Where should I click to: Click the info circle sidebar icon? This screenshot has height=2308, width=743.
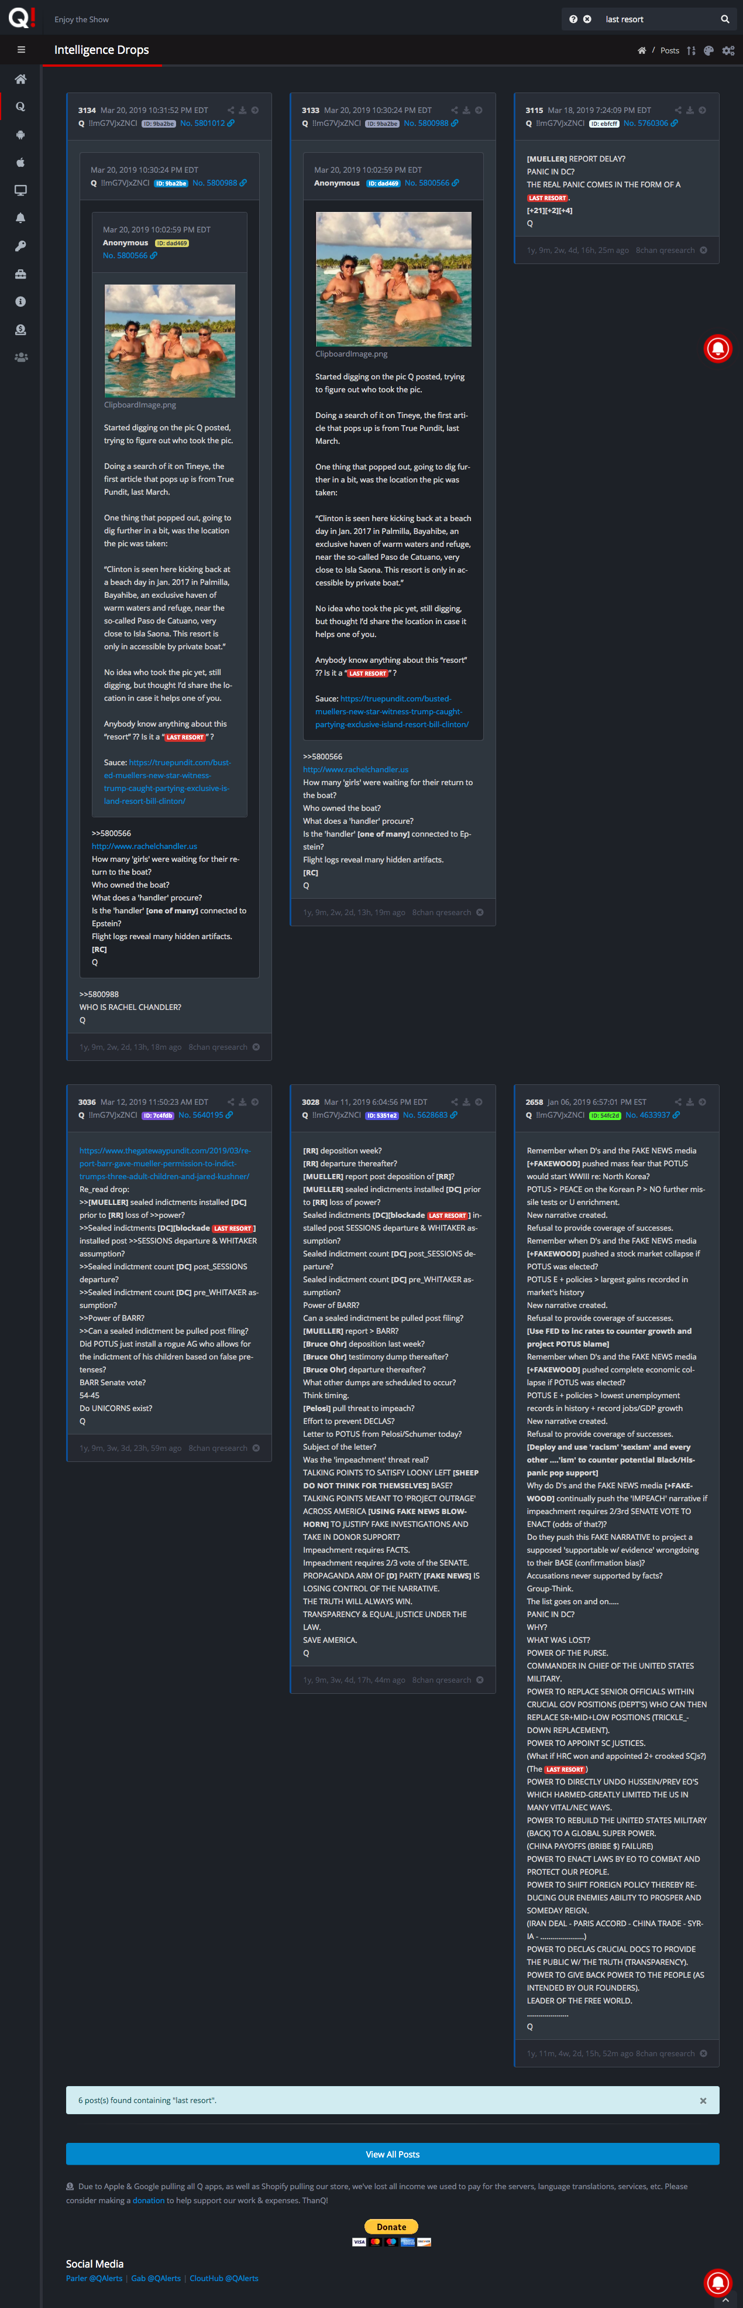click(20, 302)
